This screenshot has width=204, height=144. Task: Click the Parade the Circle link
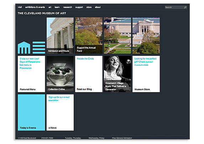(85, 59)
